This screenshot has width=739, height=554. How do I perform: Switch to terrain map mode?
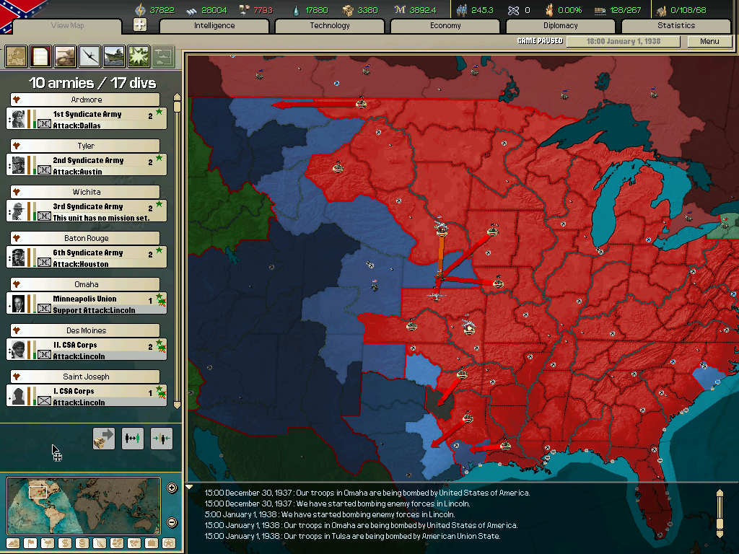(13, 543)
